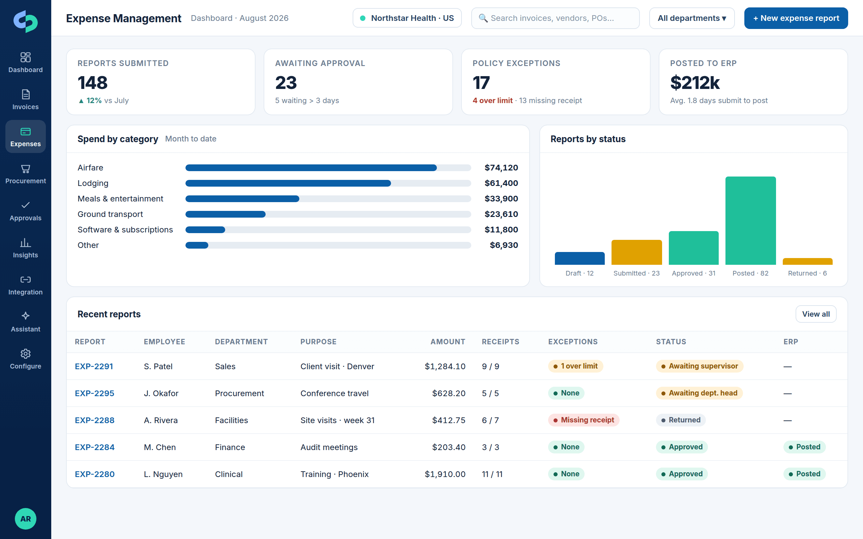Click the Posted ERP badge for EXP-2280
This screenshot has height=539, width=863.
point(804,474)
